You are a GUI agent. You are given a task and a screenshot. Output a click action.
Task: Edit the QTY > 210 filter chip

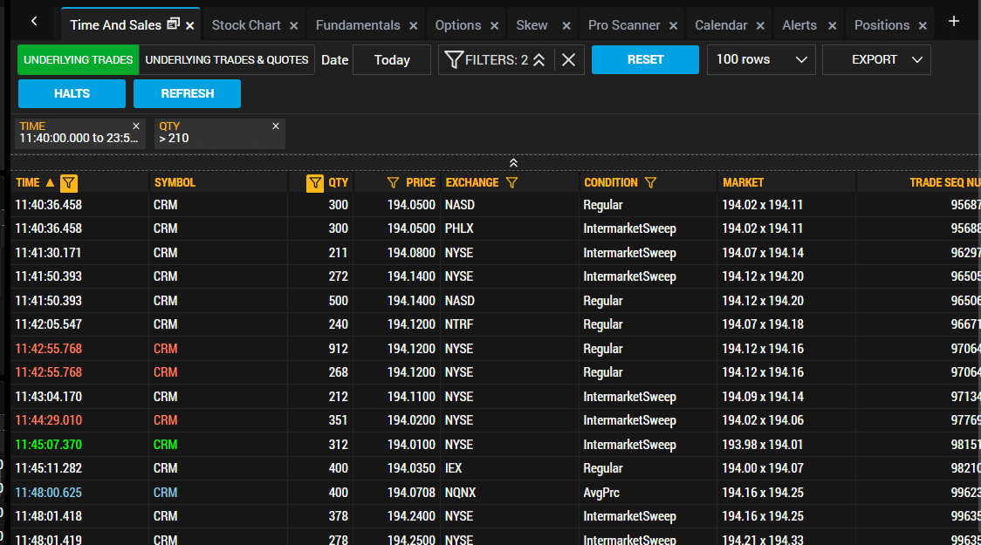point(220,133)
